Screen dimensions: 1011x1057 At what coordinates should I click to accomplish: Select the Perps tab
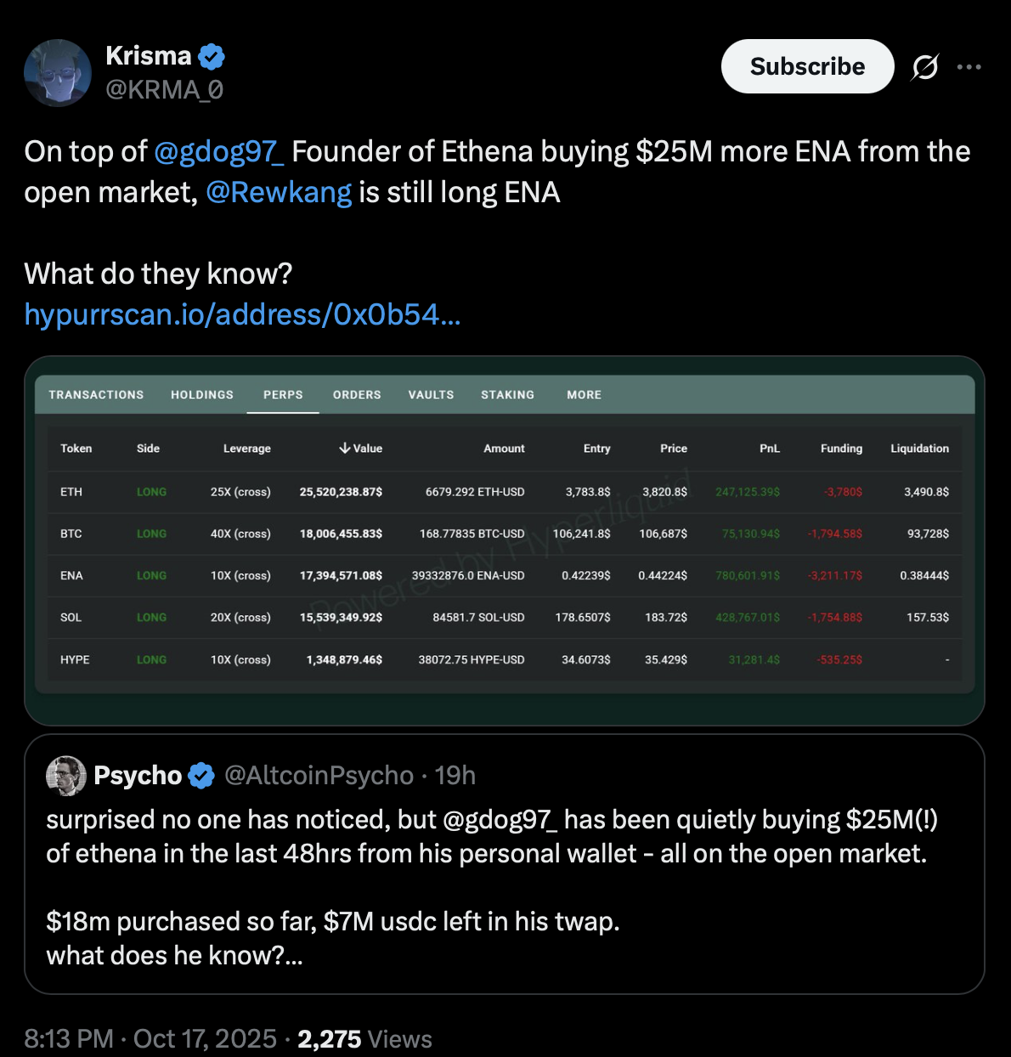pos(283,395)
